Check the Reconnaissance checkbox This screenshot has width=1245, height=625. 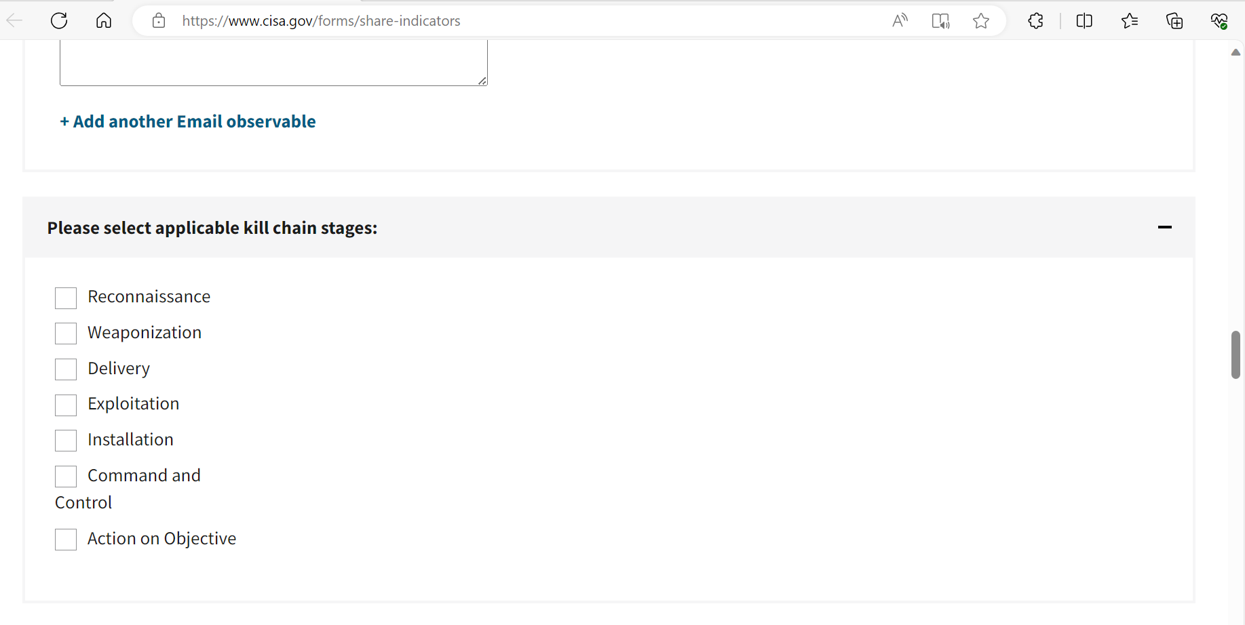tap(66, 298)
